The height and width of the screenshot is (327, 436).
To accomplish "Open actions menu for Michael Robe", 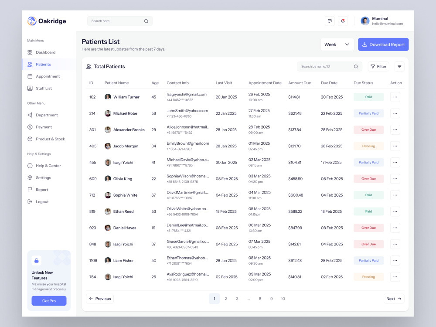I will click(x=395, y=113).
